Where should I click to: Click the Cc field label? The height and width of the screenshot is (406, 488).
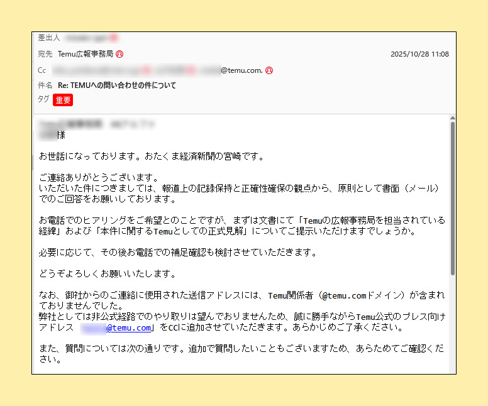(x=42, y=70)
